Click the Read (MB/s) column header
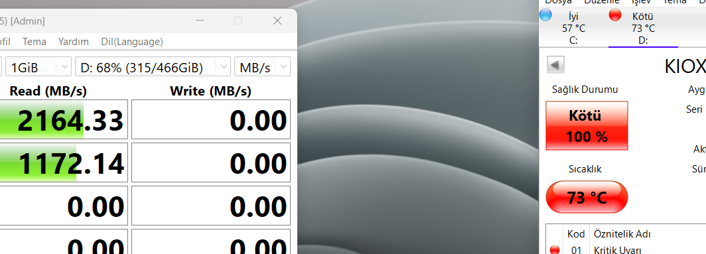The image size is (706, 254). coord(48,91)
